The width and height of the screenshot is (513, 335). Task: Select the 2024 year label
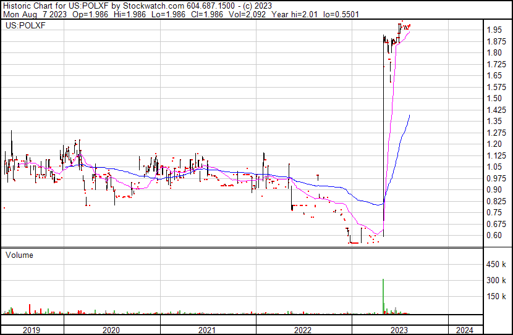462,330
